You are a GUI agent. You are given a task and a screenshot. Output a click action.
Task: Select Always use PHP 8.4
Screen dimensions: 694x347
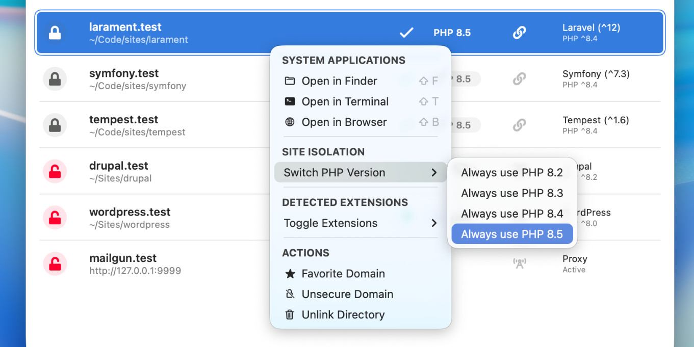tap(512, 213)
